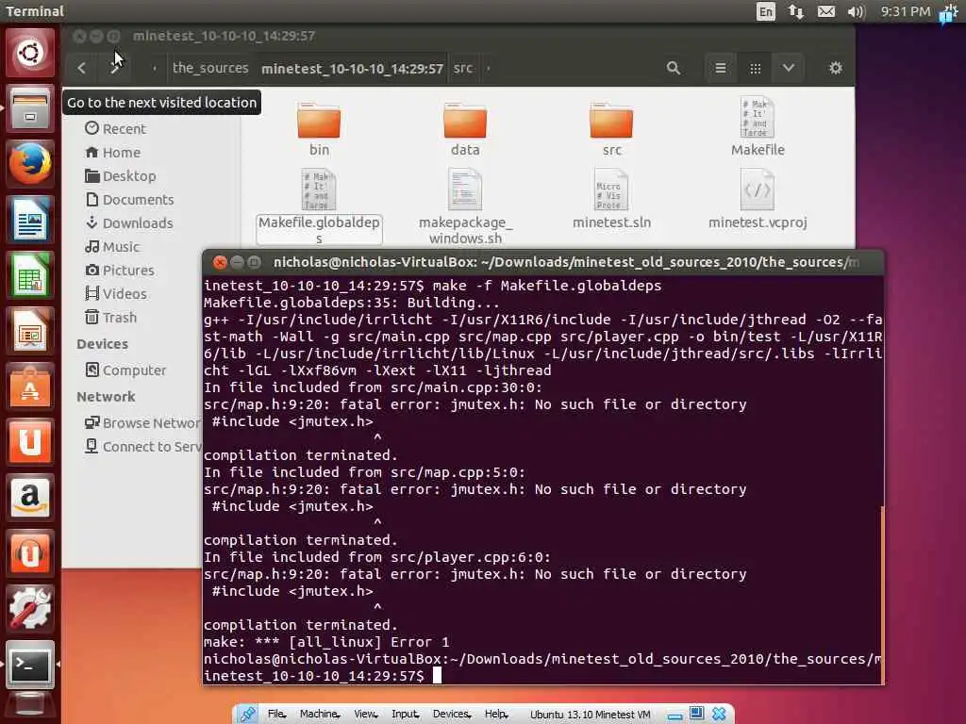Select the bin folder
Image resolution: width=966 pixels, height=724 pixels.
(x=319, y=127)
